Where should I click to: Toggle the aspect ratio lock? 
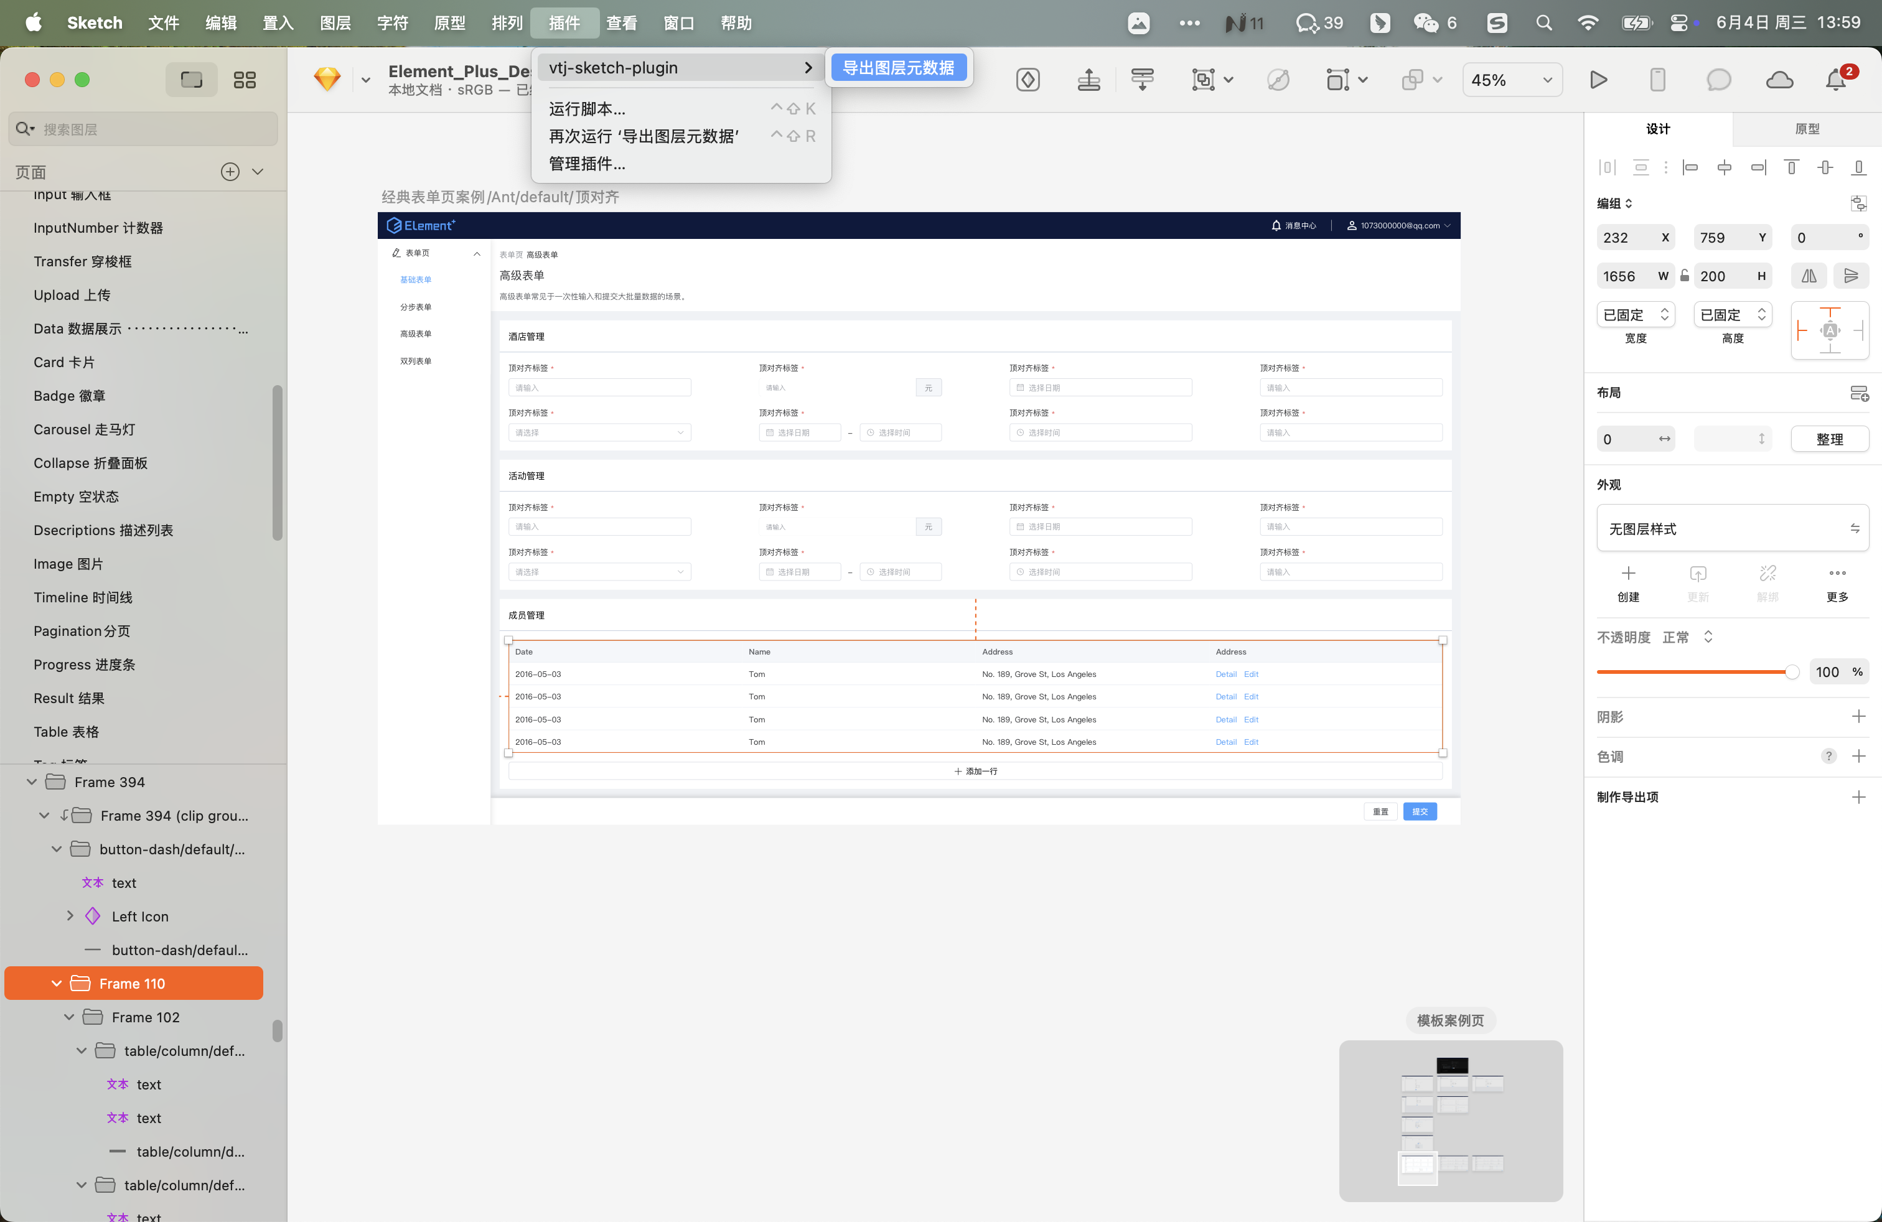pyautogui.click(x=1684, y=276)
